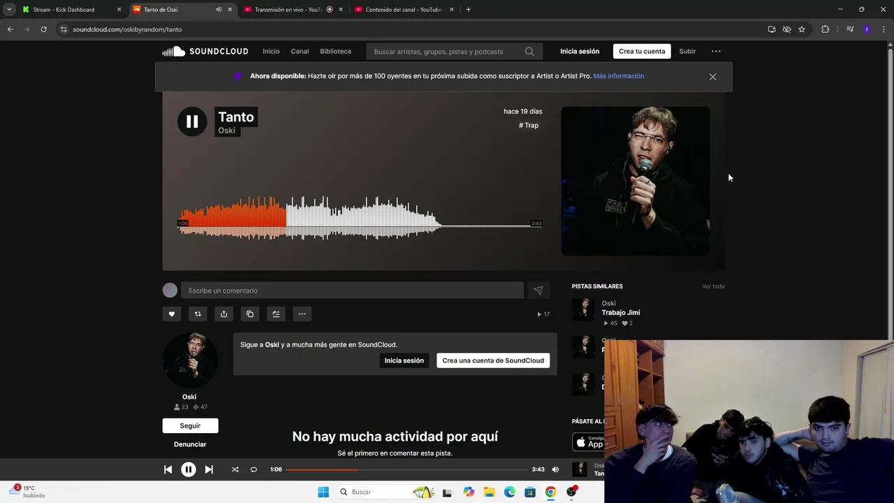Open Microsoft Edge from the taskbar
The image size is (894, 503).
click(510, 492)
